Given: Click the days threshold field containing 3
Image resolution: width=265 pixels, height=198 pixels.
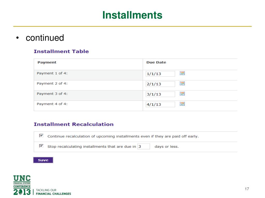Looking at the screenshot, I should pos(144,146).
